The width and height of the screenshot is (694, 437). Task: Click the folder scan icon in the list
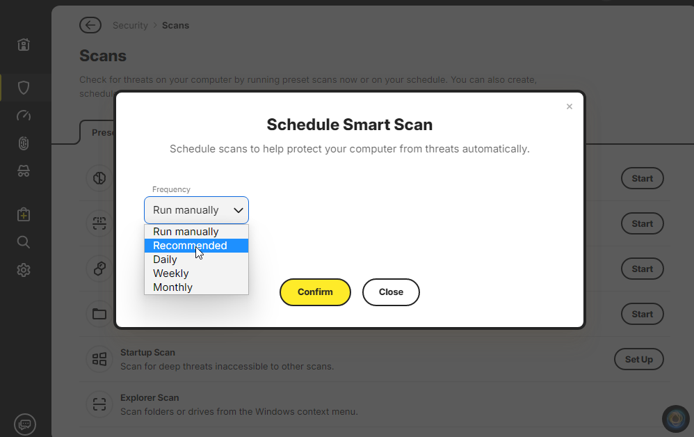click(99, 314)
